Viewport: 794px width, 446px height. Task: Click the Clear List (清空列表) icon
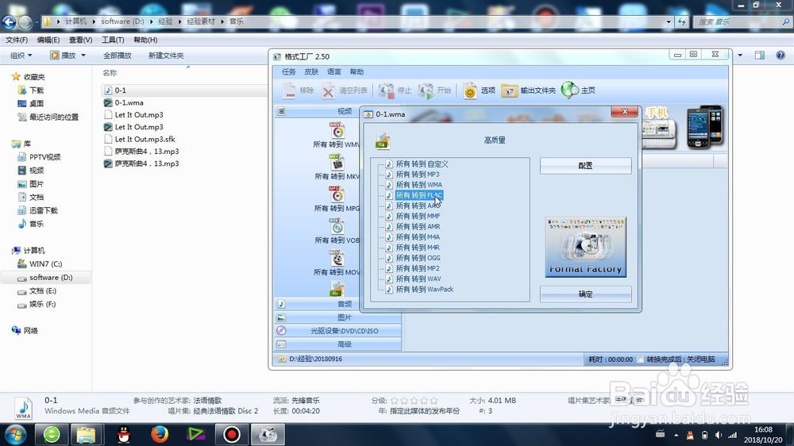[328, 90]
